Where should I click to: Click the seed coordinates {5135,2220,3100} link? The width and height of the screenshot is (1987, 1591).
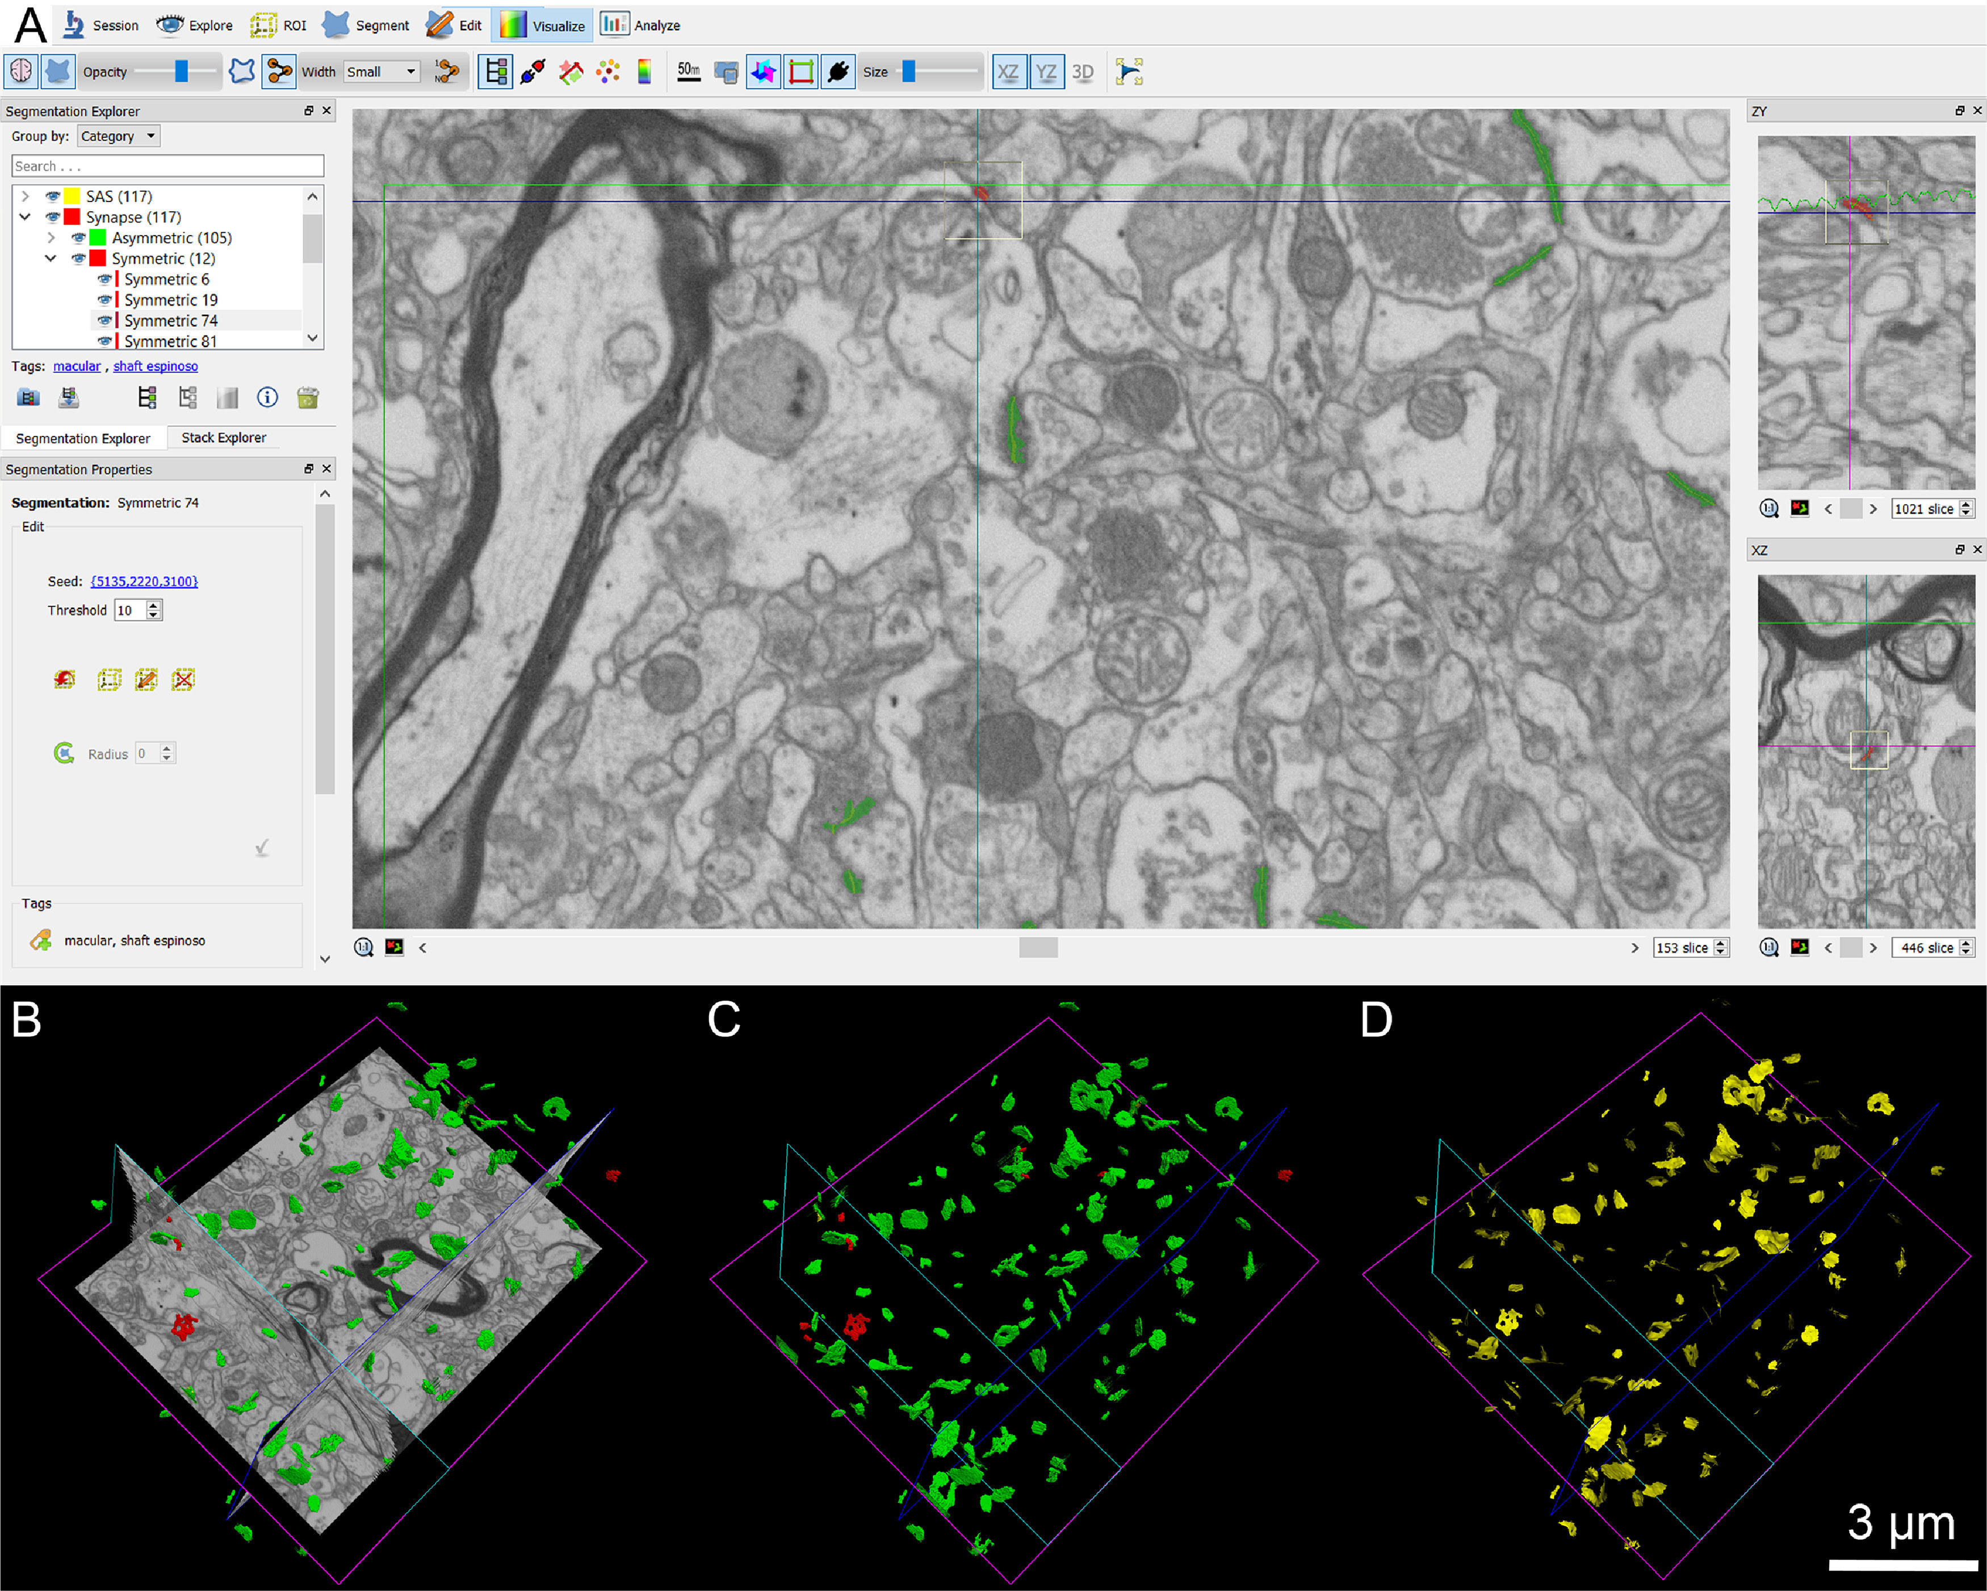[x=144, y=581]
